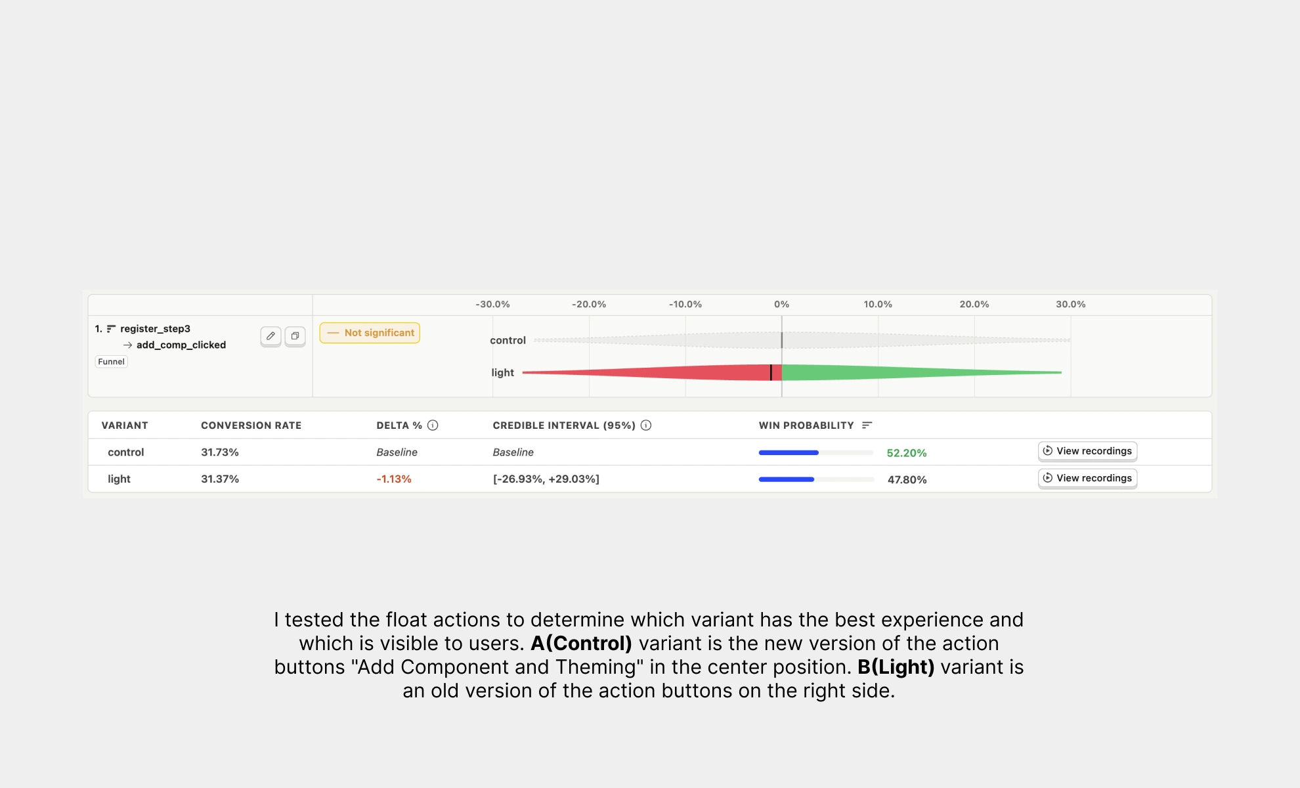The image size is (1300, 788).
Task: Toggle the Funnel tag under register_step3
Action: pos(111,361)
